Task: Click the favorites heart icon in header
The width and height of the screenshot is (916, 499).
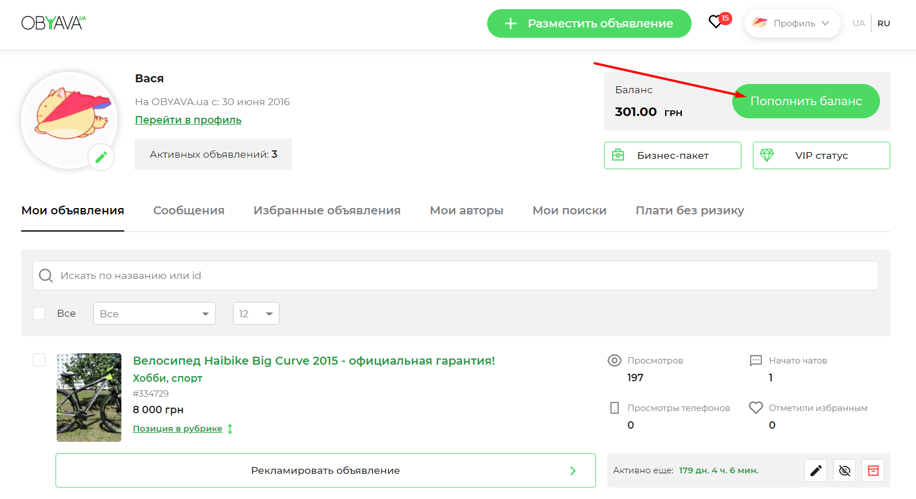Action: coord(716,22)
